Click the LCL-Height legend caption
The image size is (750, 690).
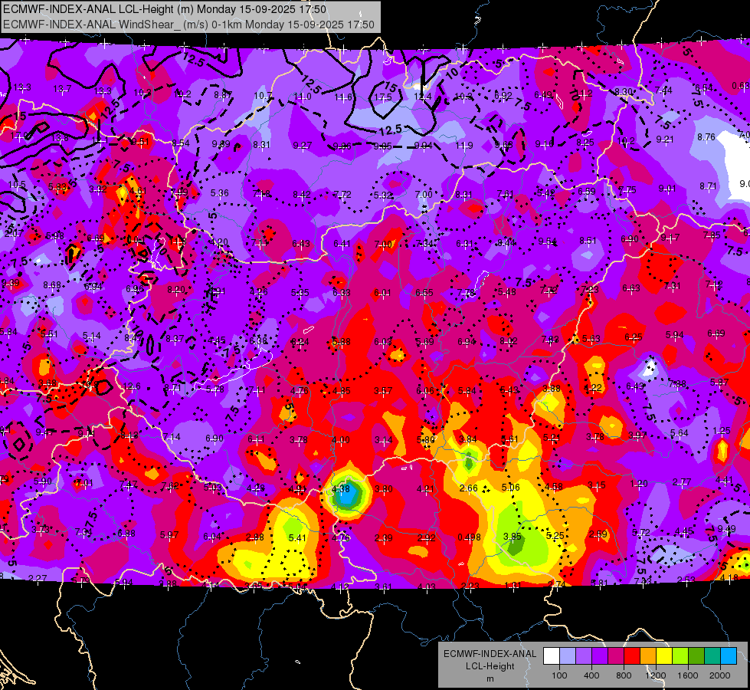tap(490, 666)
